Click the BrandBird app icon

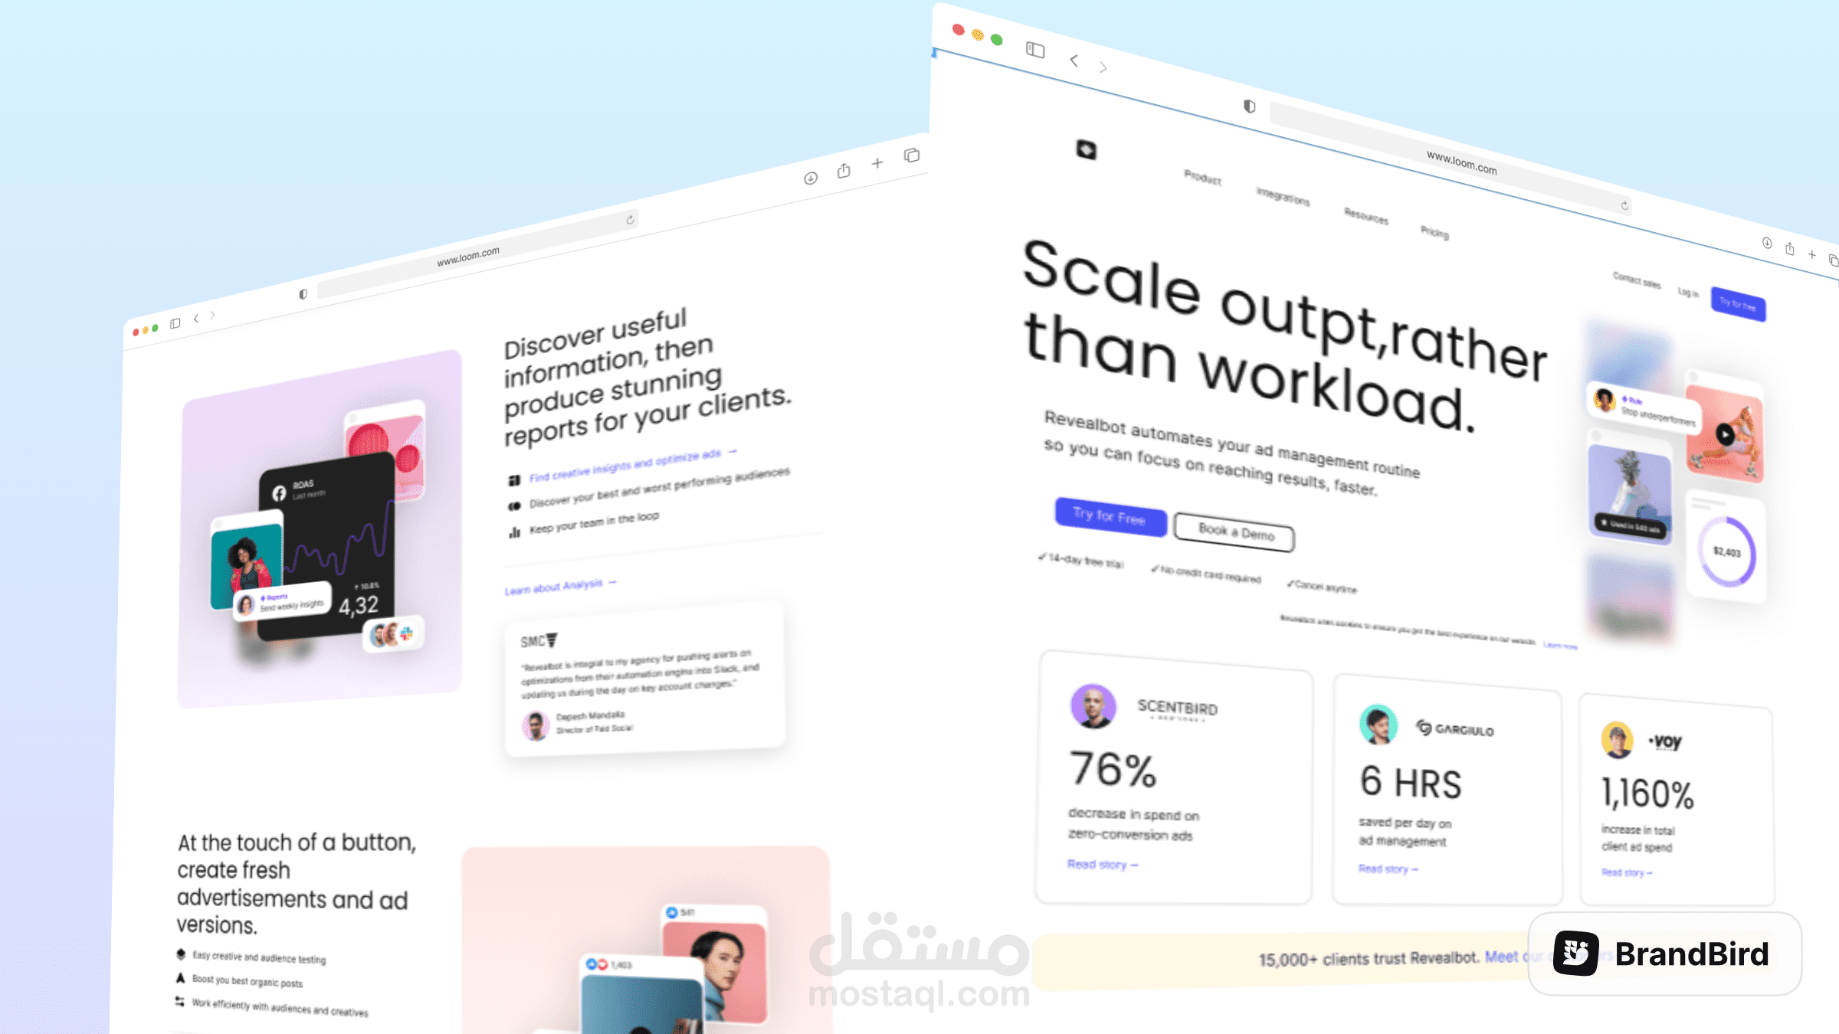pyautogui.click(x=1576, y=952)
